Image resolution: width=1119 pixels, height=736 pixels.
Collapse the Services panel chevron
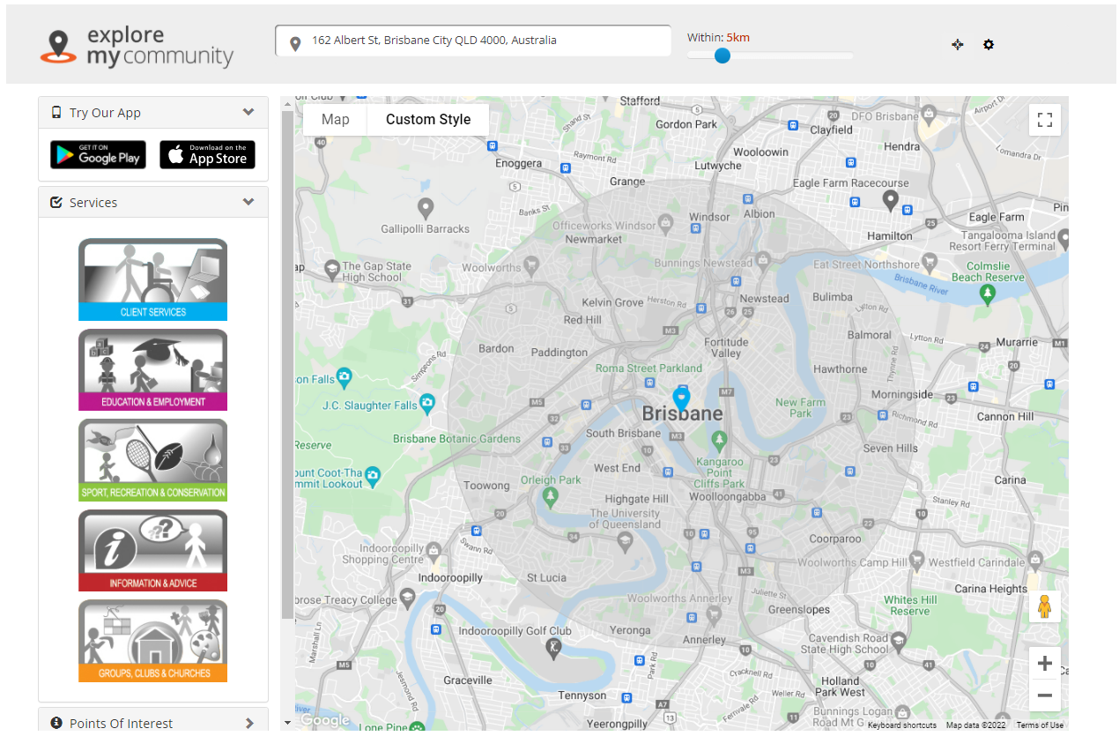coord(248,202)
